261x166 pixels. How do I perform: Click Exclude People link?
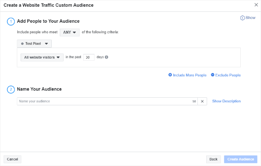pyautogui.click(x=226, y=75)
